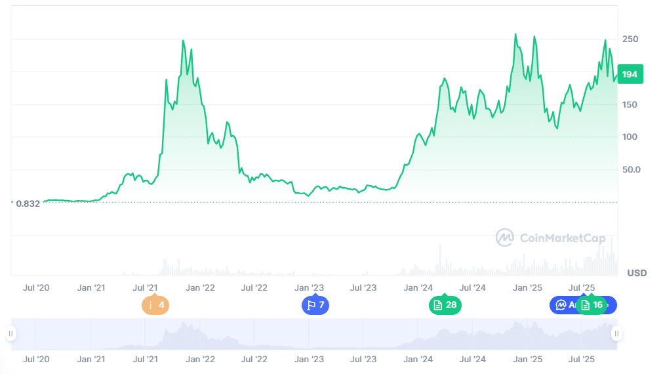
Task: Open the green document marker labeled 28
Action: [x=445, y=305]
